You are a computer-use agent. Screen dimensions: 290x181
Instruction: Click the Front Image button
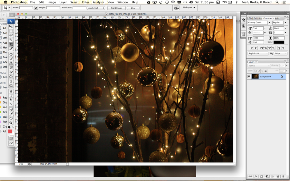point(116,8)
